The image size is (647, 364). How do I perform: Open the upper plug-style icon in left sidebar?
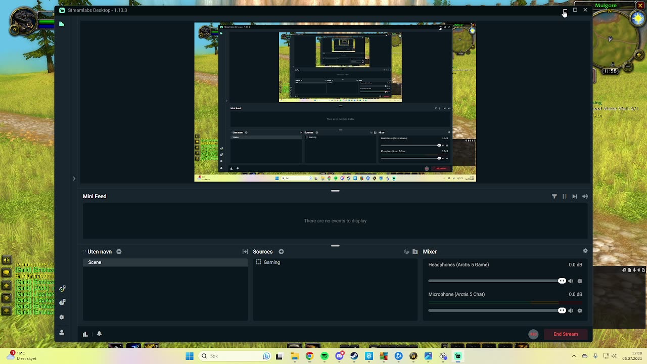click(62, 289)
